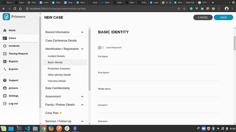The width and height of the screenshot is (236, 132).
Task: Open the Exports arrows icon
Action: pyautogui.click(x=5, y=69)
